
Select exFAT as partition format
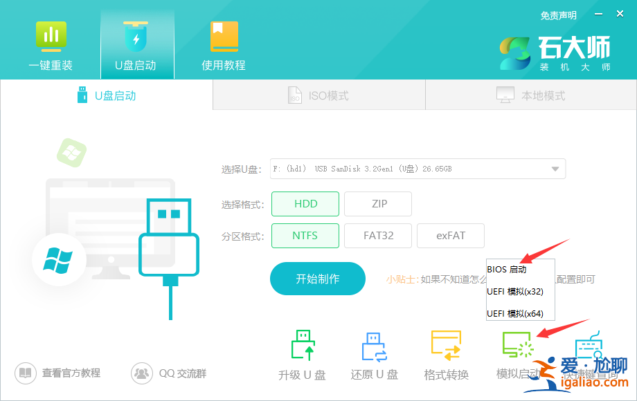point(450,235)
